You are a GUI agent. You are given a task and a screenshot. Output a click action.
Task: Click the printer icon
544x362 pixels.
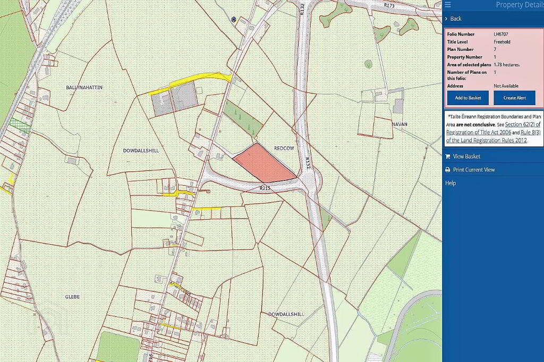[447, 169]
